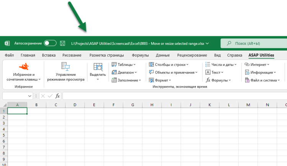Switch to the Вид tab
Image resolution: width=287 pixels, height=166 pixels.
click(x=217, y=55)
